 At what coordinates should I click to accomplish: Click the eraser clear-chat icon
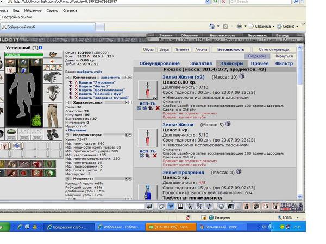[x=161, y=206]
